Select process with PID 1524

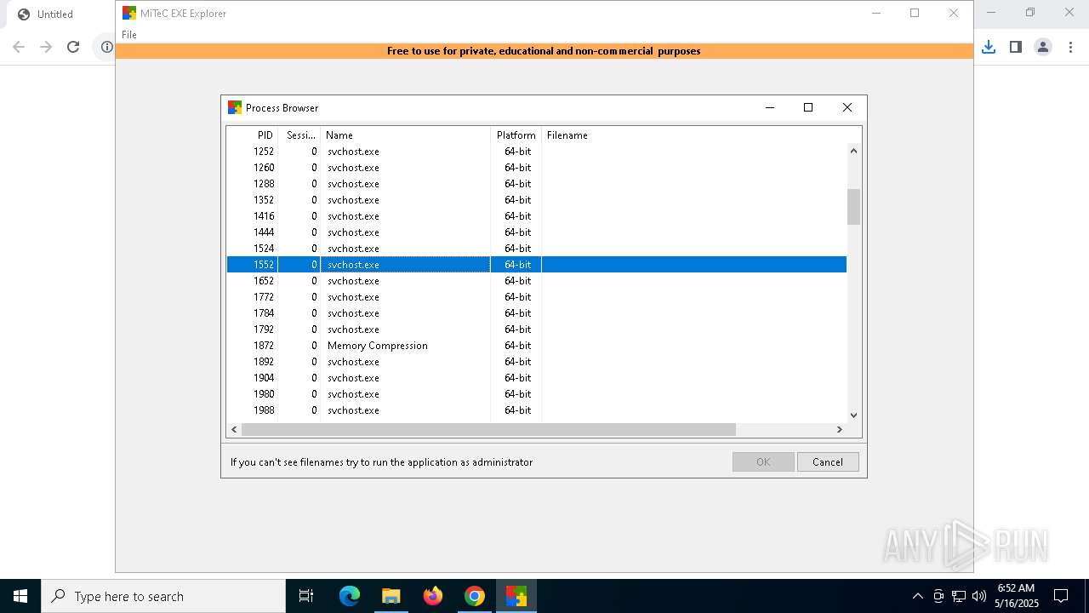[537, 249]
